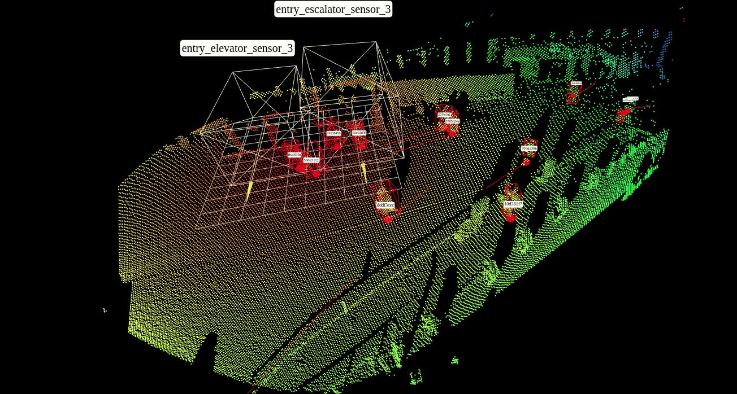Screen dimensions: 737x394
Task: Click red position sphere under 709dd30b
Action: click(526, 162)
